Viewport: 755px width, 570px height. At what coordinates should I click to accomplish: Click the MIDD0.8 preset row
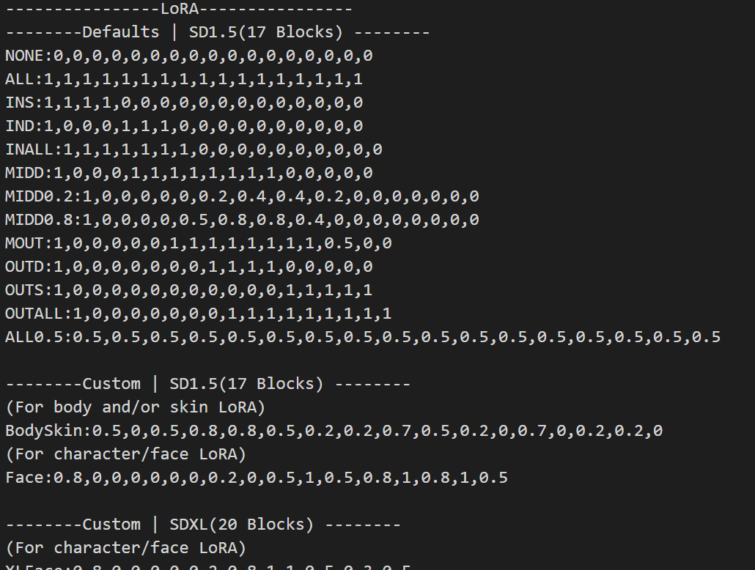(242, 220)
